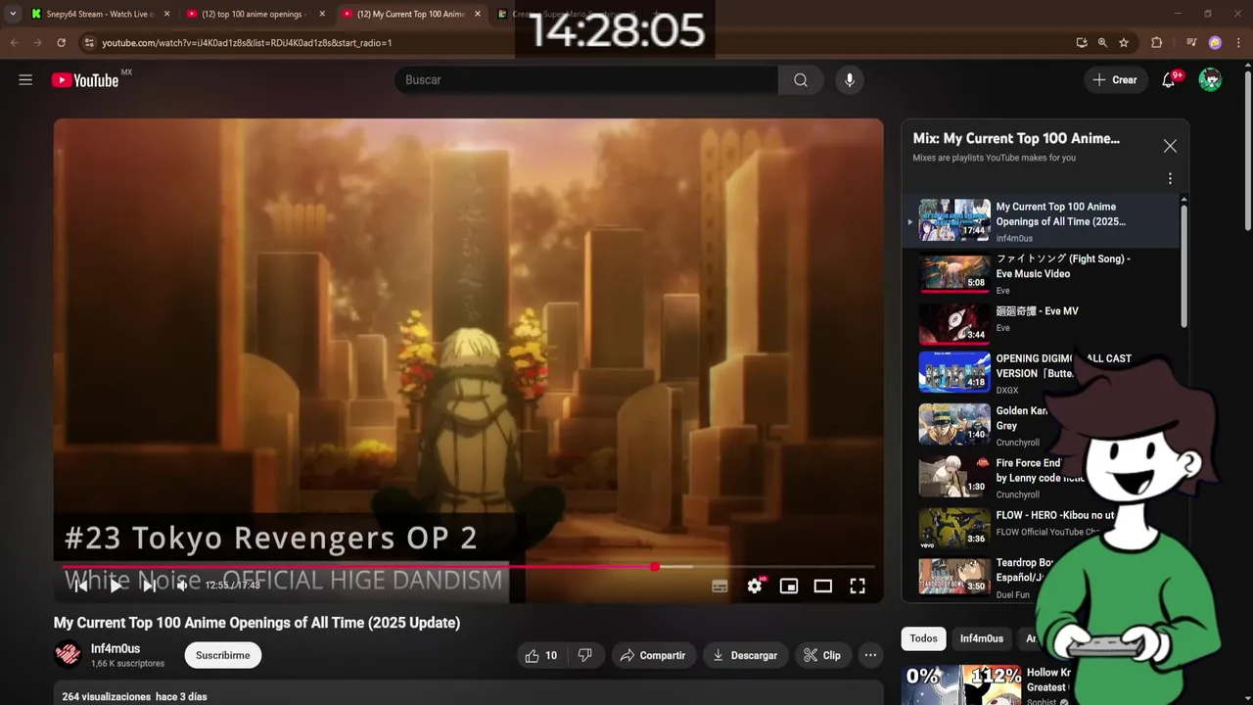Image resolution: width=1253 pixels, height=705 pixels.
Task: Mute the video volume
Action: click(x=182, y=586)
